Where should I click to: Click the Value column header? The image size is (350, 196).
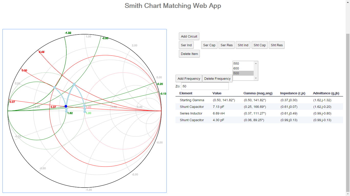pyautogui.click(x=217, y=93)
